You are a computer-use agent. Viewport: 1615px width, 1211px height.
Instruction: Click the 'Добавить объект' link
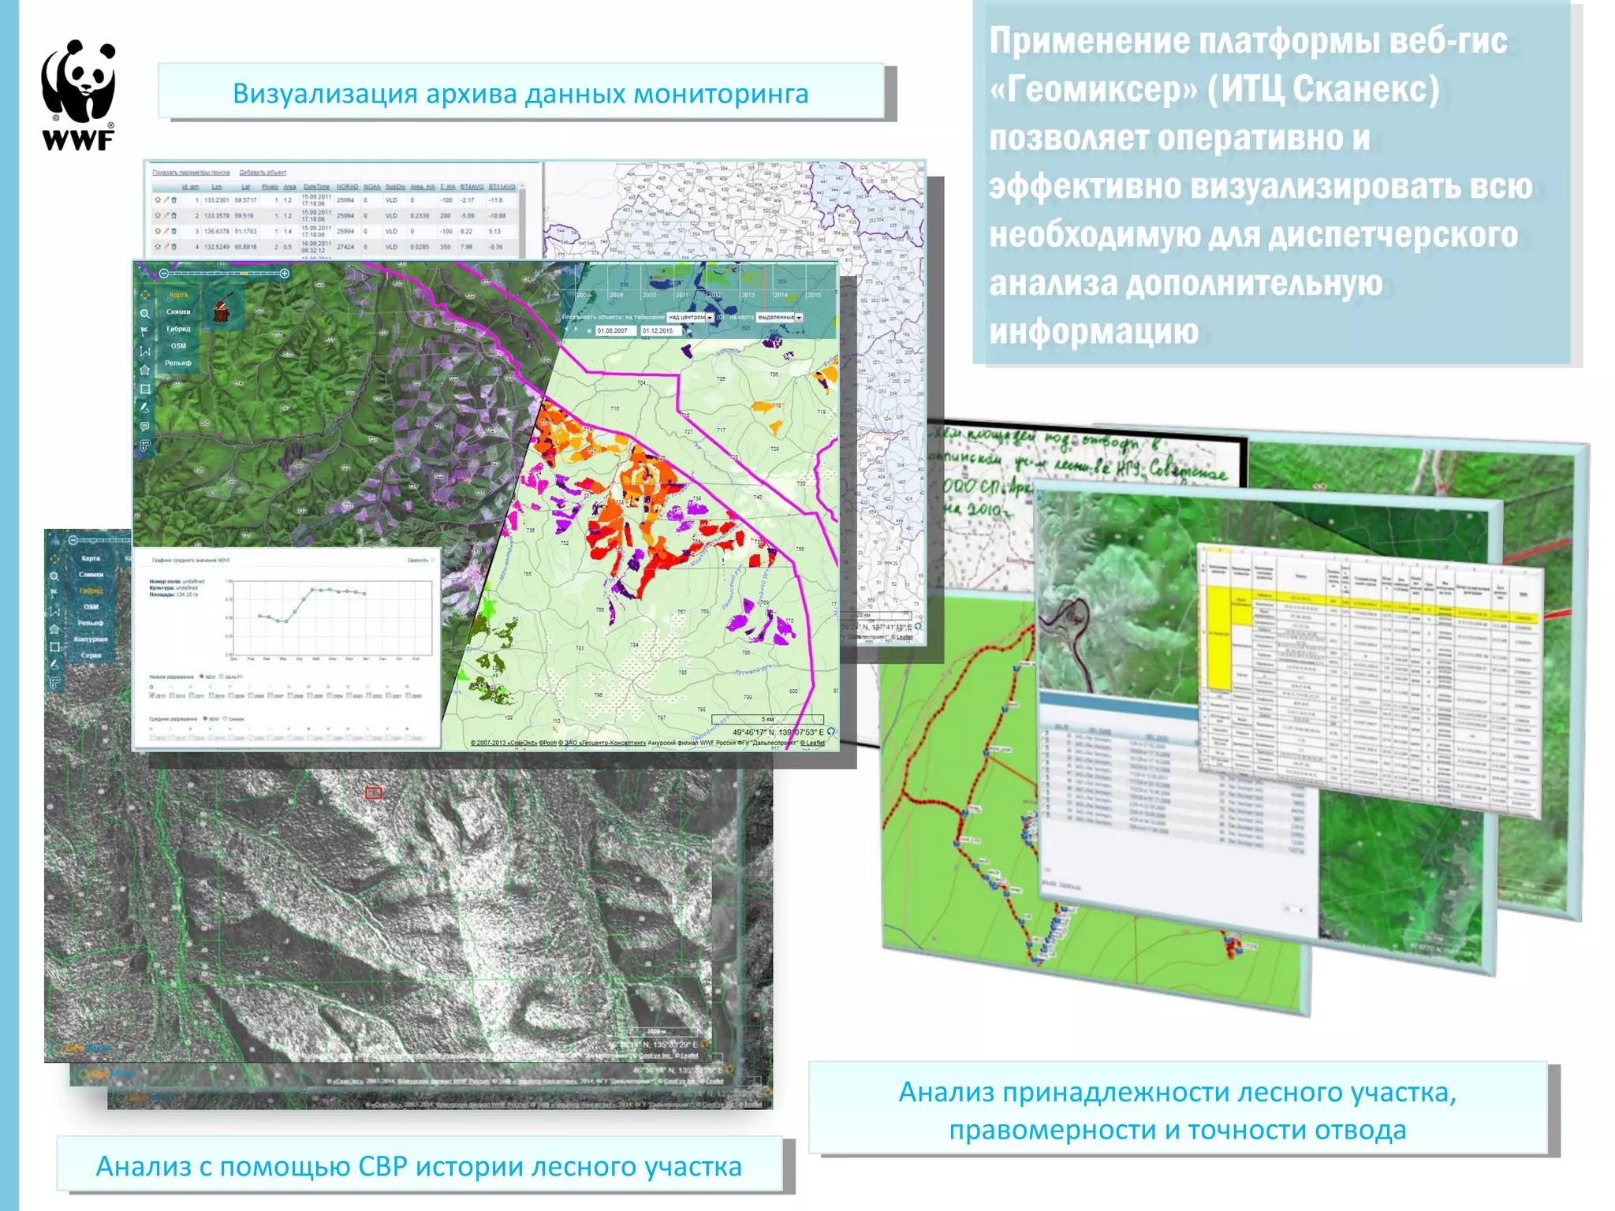pos(263,172)
